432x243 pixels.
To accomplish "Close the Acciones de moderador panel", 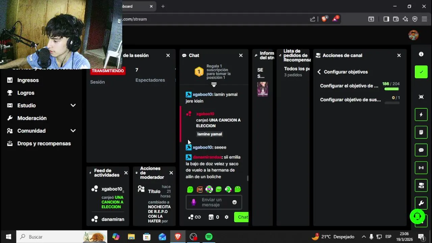I will click(171, 173).
